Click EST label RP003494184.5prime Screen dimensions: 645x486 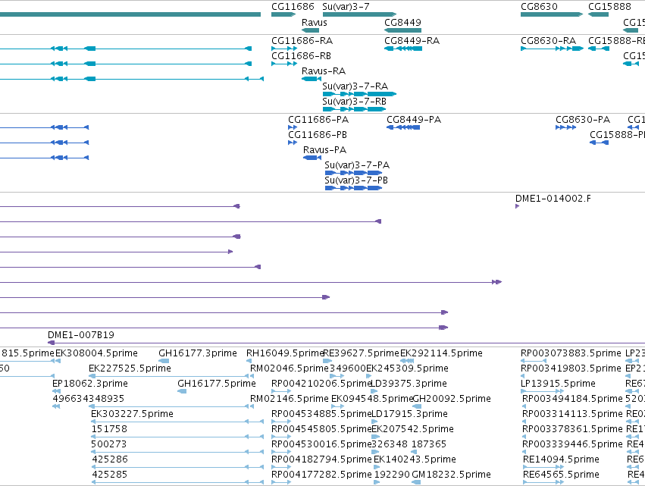(572, 399)
